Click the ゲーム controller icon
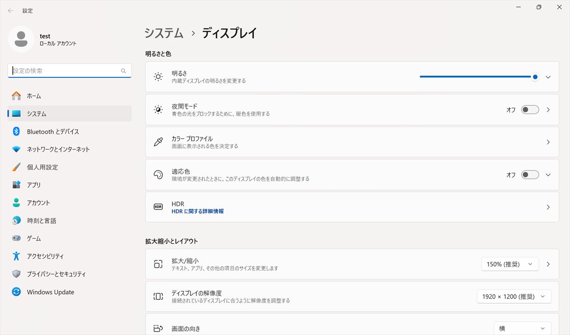Viewport: 570px width, 335px height. (x=17, y=239)
